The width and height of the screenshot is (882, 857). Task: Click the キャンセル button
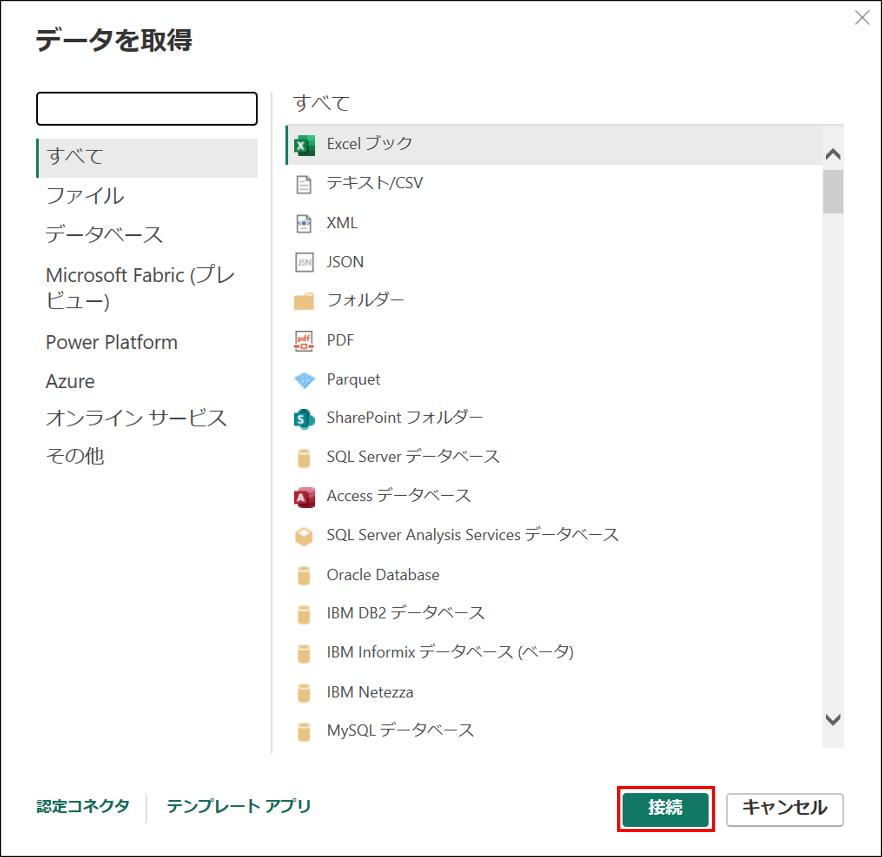pyautogui.click(x=785, y=809)
